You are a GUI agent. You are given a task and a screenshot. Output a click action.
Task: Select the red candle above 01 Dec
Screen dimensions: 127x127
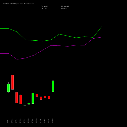point(41,98)
